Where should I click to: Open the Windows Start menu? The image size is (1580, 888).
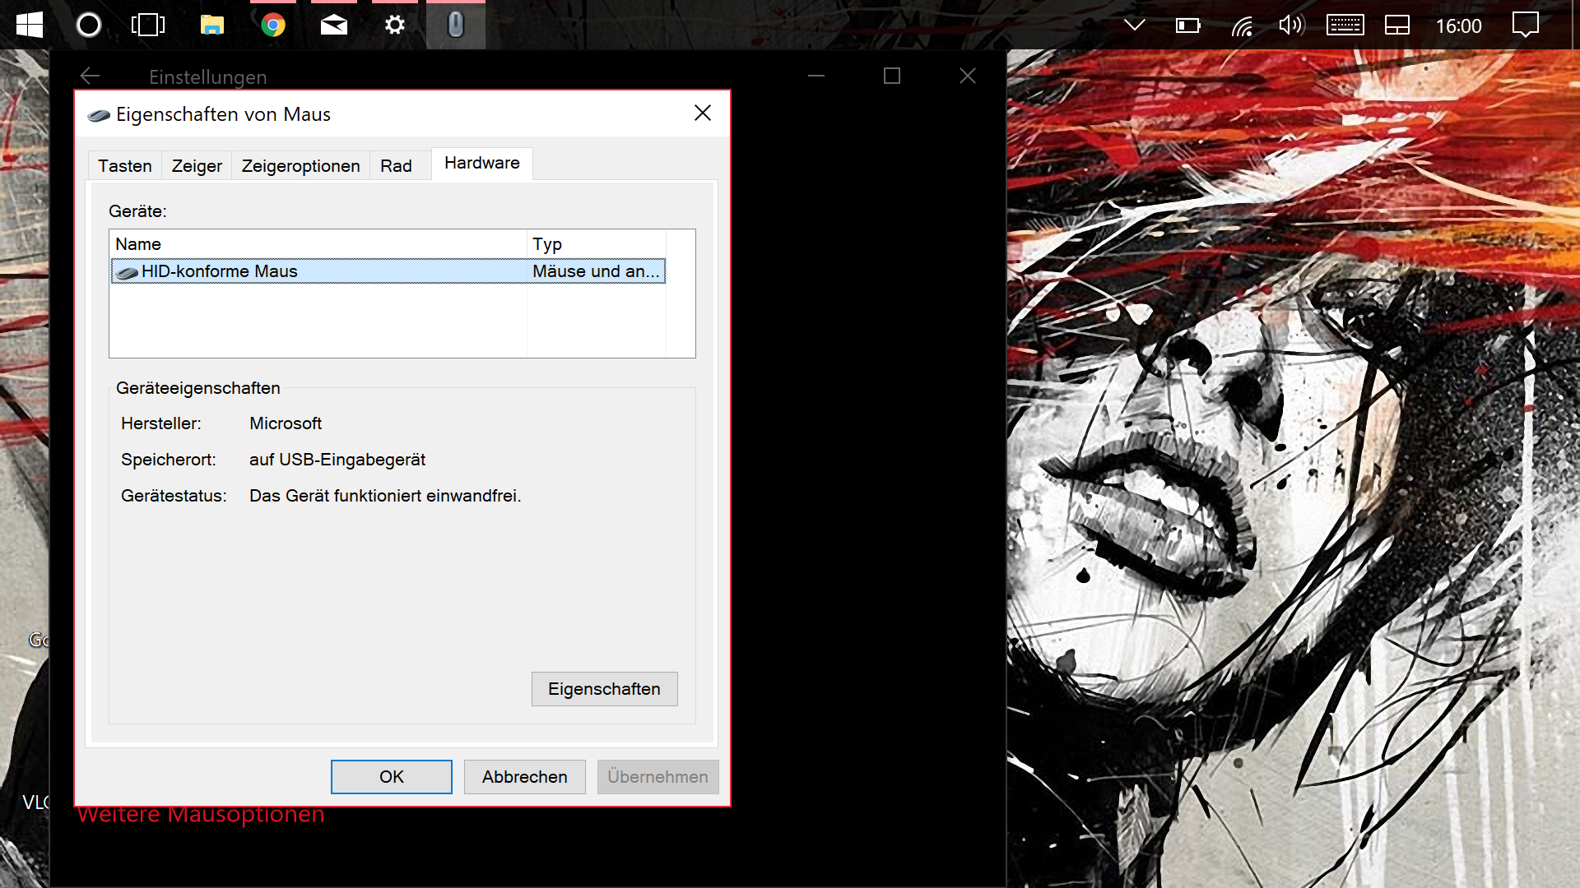pyautogui.click(x=30, y=25)
